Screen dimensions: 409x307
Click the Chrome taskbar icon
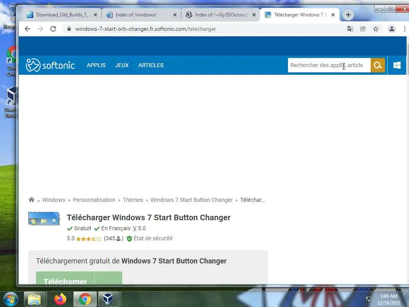click(85, 299)
